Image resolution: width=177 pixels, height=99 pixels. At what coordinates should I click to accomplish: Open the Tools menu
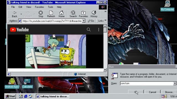[x=50, y=7]
